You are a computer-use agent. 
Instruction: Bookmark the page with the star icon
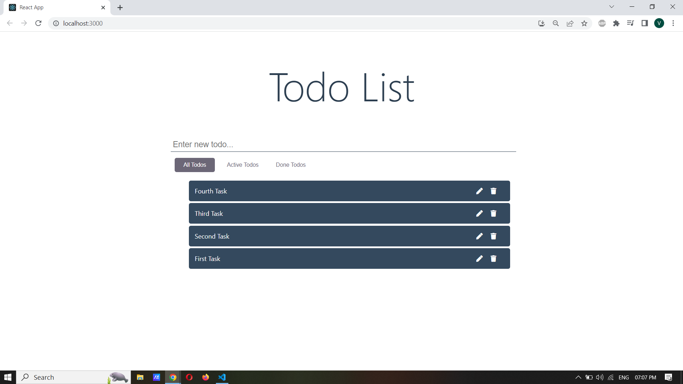pos(584,23)
